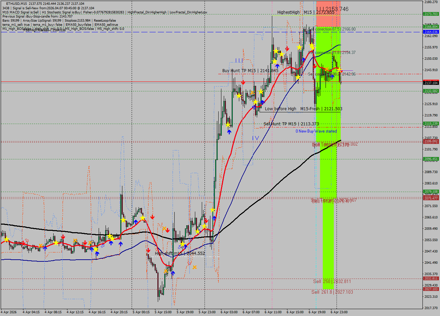The height and width of the screenshot is (316, 440).
Task: Click the blue price label 2164.036
Action: click(x=431, y=32)
